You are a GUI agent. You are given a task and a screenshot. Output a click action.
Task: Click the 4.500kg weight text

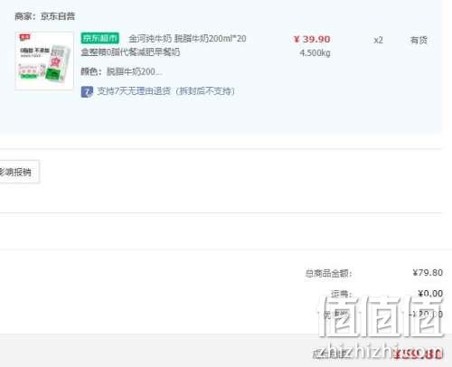pyautogui.click(x=315, y=53)
